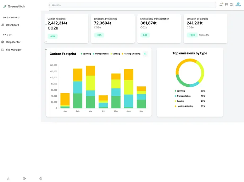Go to File Manager page
244x182 pixels.
coord(13,50)
